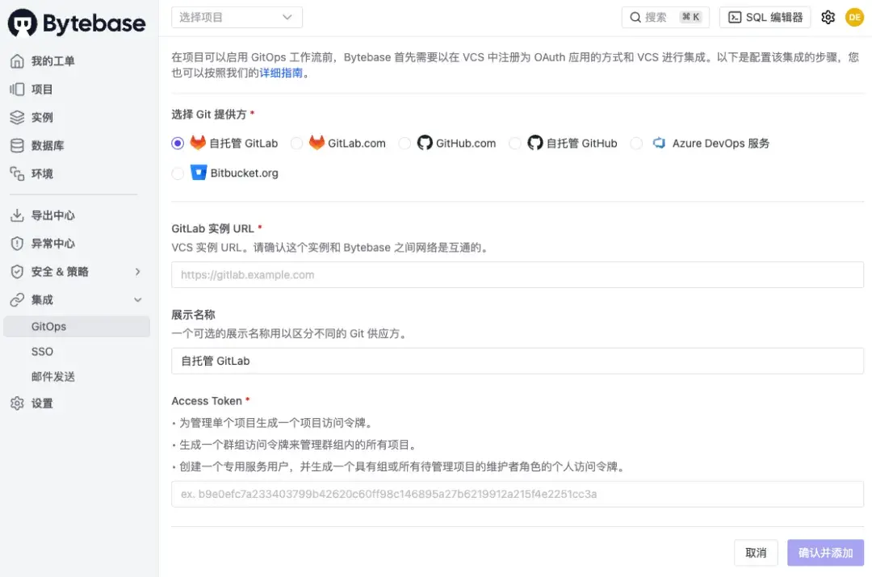Viewport: 872px width, 577px height.
Task: Click the shield alert icon beside 异常中心
Action: click(17, 244)
